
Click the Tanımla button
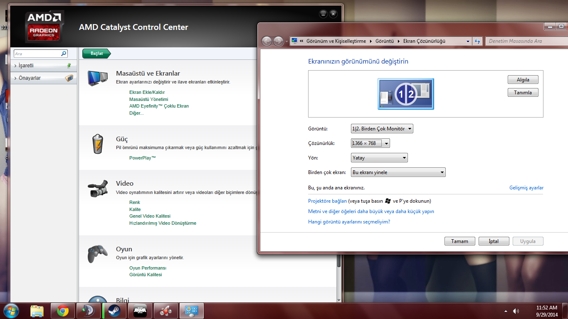click(x=523, y=93)
